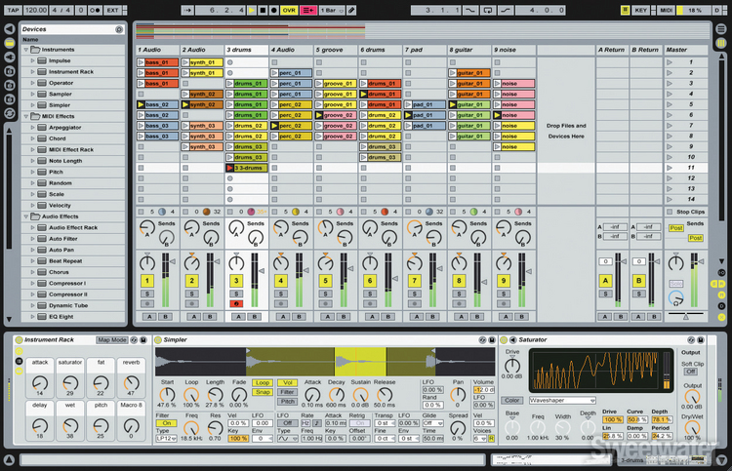Toggle track 5 activator button
Screen dimensions: 732x471
coord(325,281)
